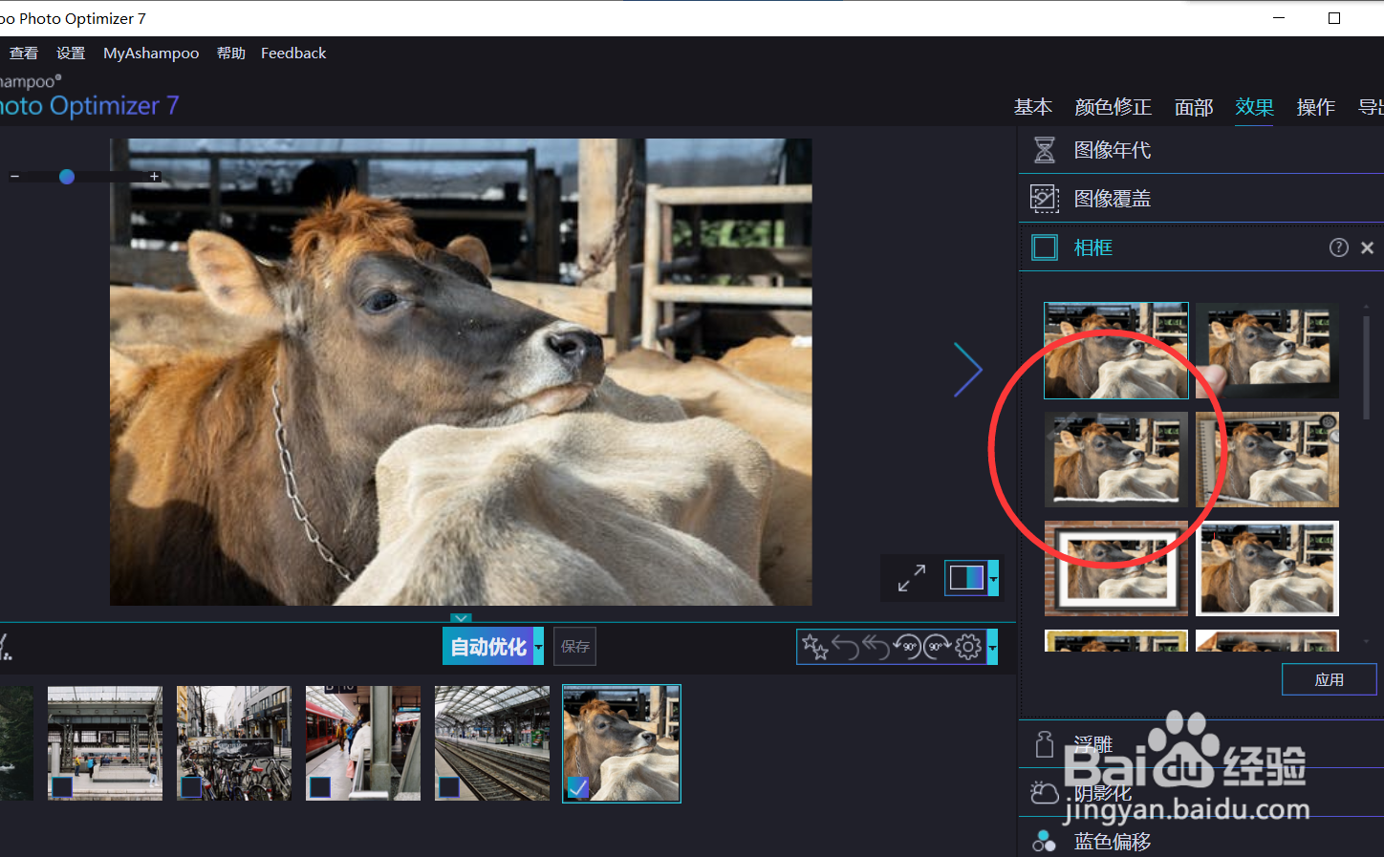Tick the checkbox on the station platform thumbnail
The image size is (1384, 857).
(x=62, y=787)
